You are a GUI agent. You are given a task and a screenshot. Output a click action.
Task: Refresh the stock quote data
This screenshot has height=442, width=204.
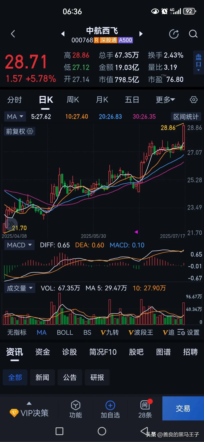[174, 34]
